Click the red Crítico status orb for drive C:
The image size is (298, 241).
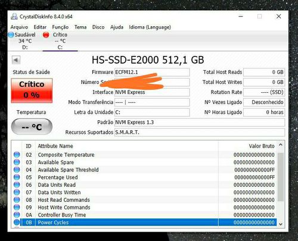(x=46, y=35)
